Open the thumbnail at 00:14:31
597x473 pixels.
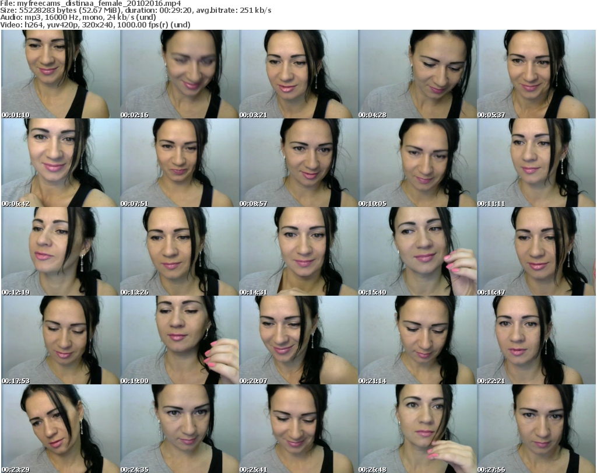[x=298, y=252]
